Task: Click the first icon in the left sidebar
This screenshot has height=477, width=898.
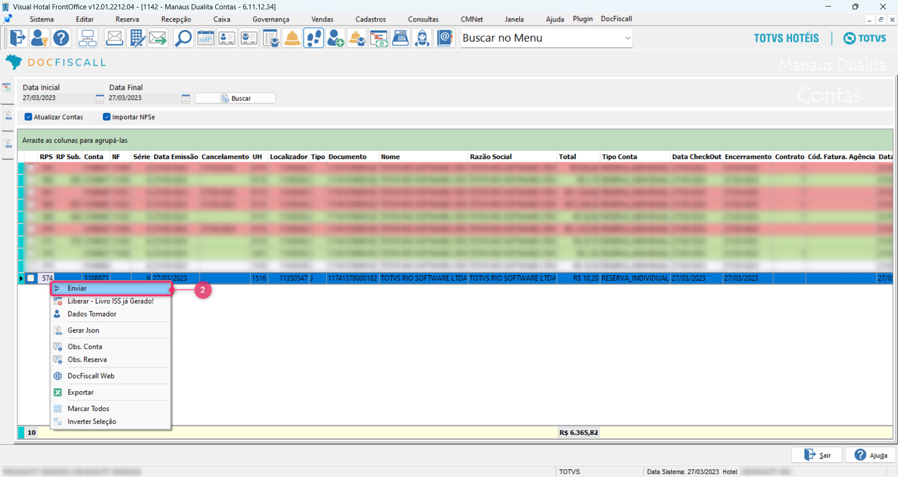Action: [7, 87]
